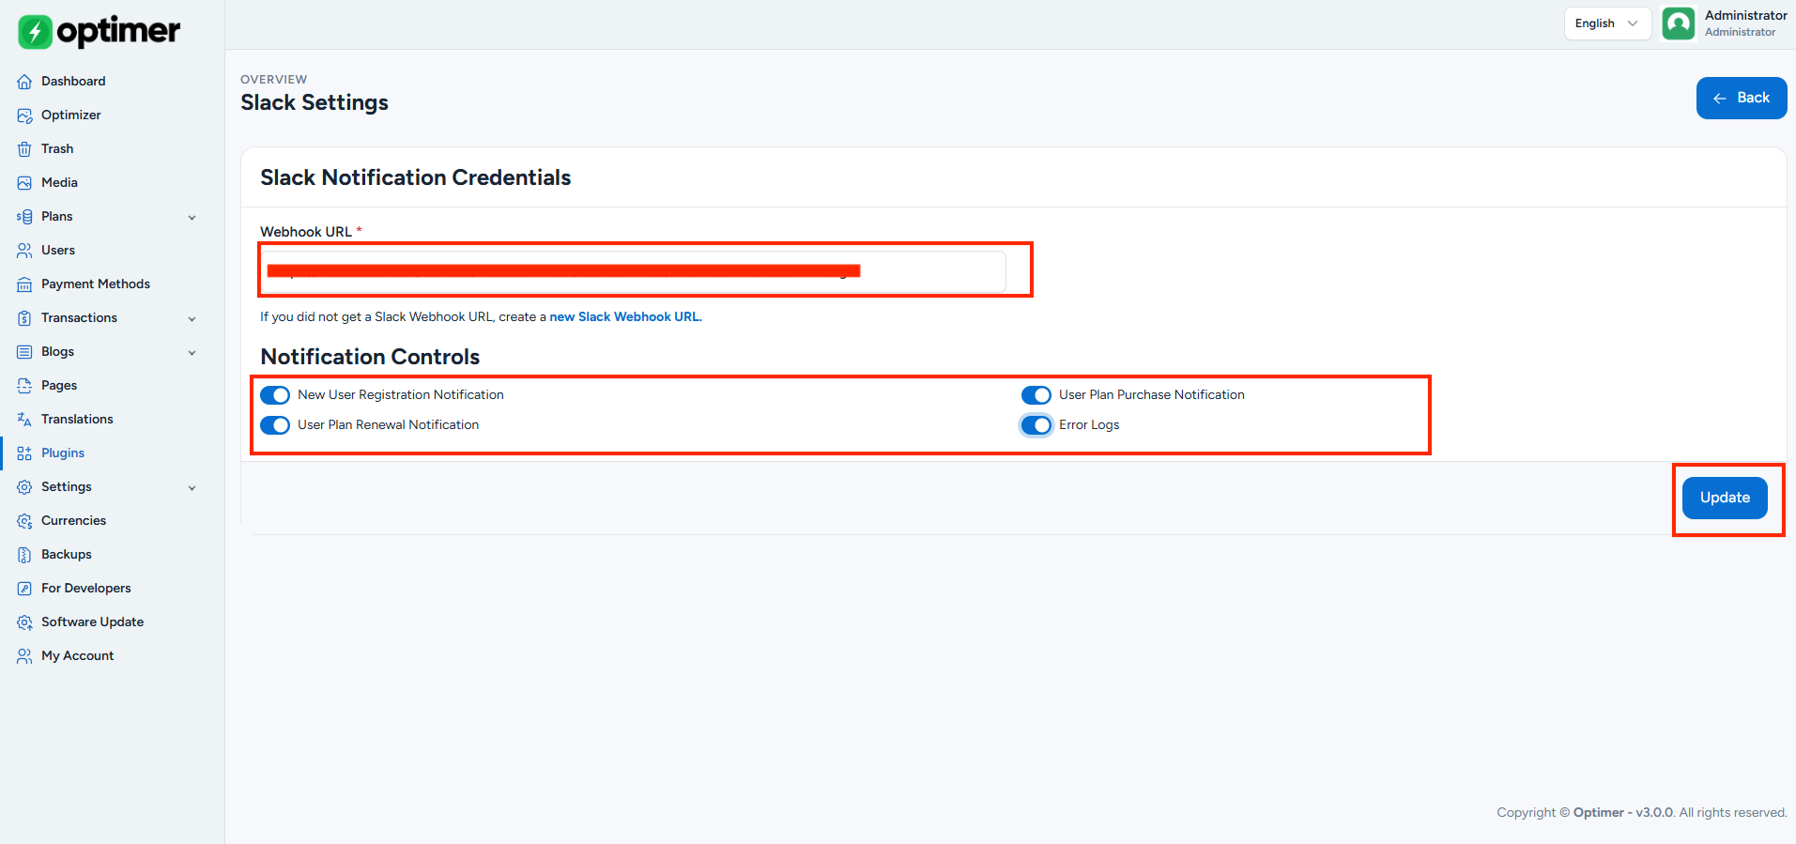Click the Blogs list icon

point(24,352)
